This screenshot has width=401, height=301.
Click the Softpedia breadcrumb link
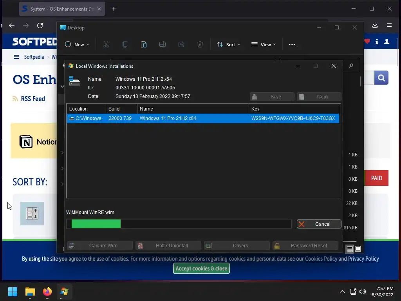pyautogui.click(x=34, y=57)
